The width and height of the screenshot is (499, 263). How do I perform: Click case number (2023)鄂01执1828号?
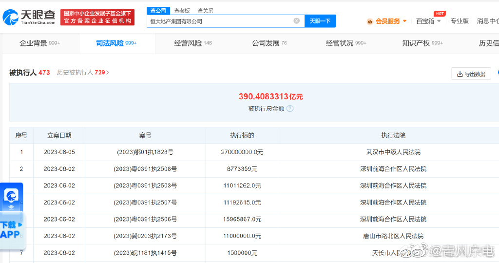145,152
